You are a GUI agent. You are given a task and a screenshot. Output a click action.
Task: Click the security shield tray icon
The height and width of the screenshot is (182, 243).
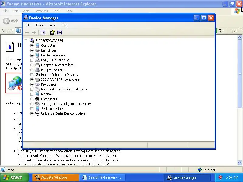click(x=220, y=177)
